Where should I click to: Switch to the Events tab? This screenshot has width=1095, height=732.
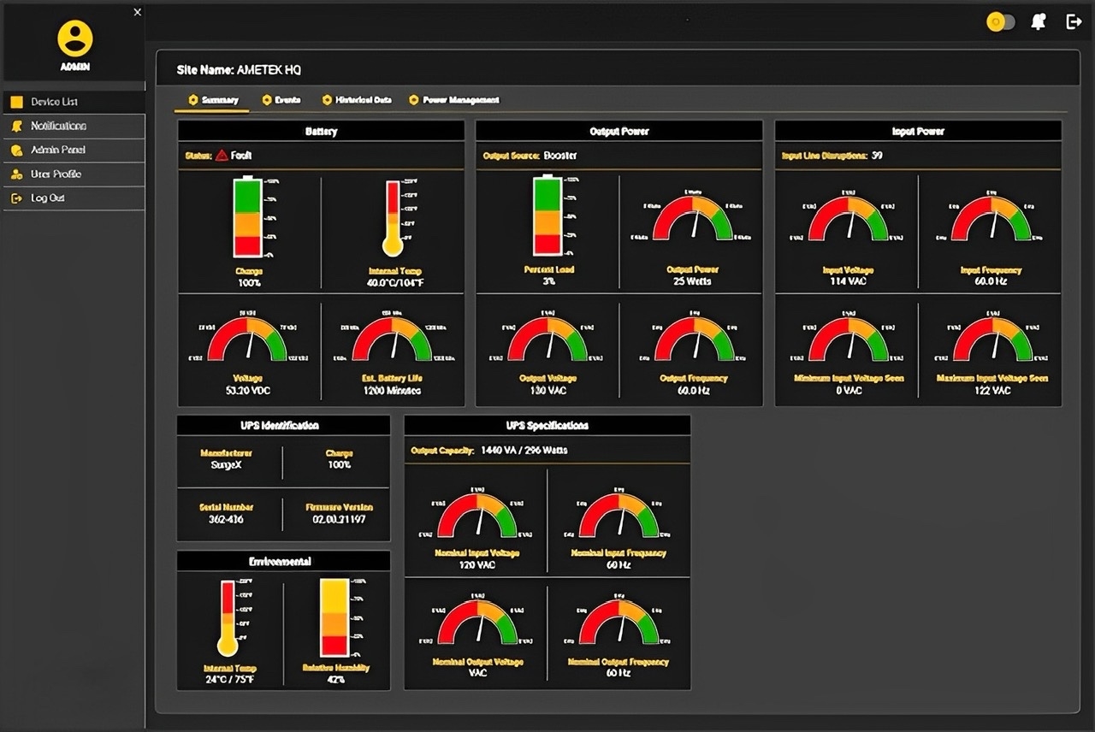(x=281, y=100)
